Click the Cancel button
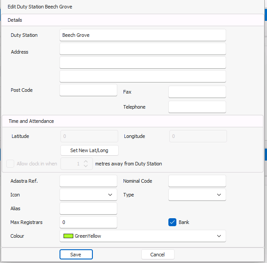 pos(158,255)
